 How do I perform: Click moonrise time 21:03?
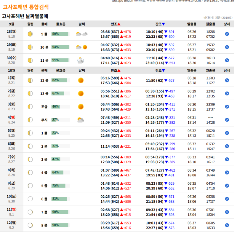(210, 78)
